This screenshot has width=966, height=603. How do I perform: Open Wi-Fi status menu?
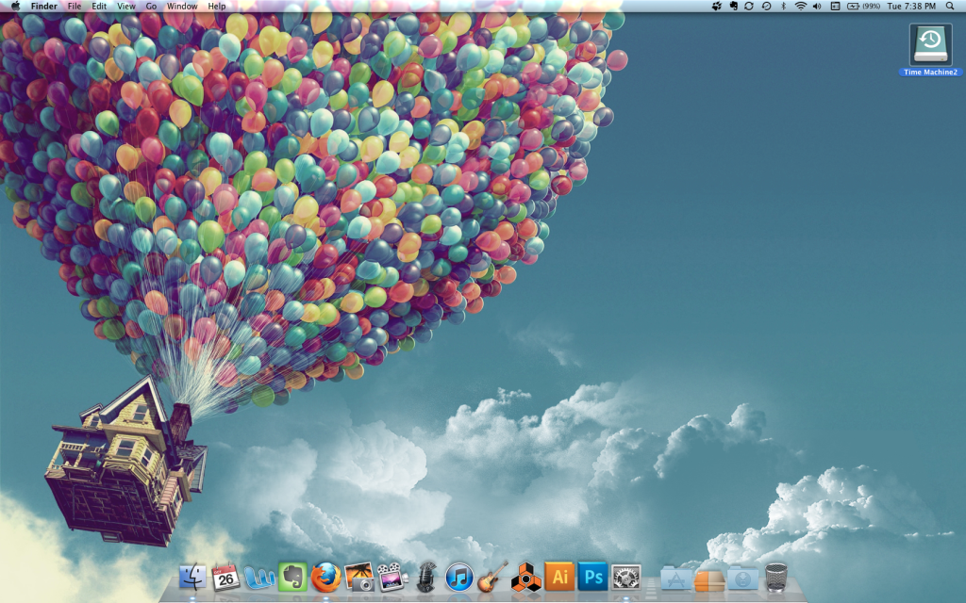click(800, 7)
